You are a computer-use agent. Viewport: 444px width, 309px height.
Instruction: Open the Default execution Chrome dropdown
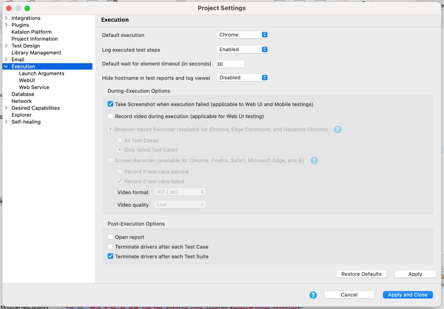coord(242,35)
